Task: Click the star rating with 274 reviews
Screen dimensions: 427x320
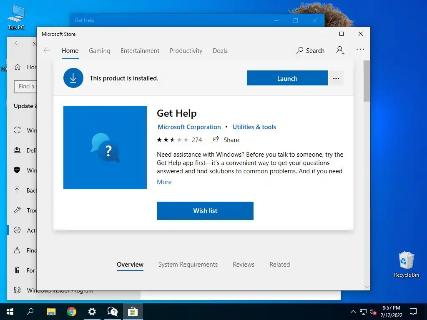Action: coord(179,140)
